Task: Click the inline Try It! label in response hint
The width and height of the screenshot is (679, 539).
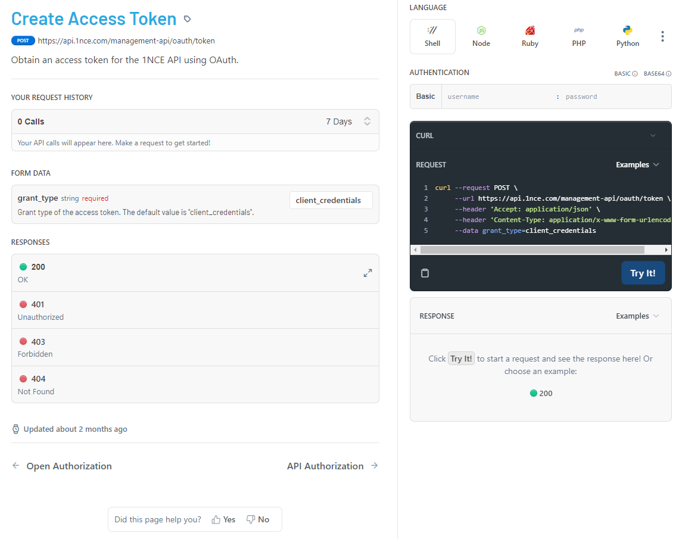Action: point(461,359)
